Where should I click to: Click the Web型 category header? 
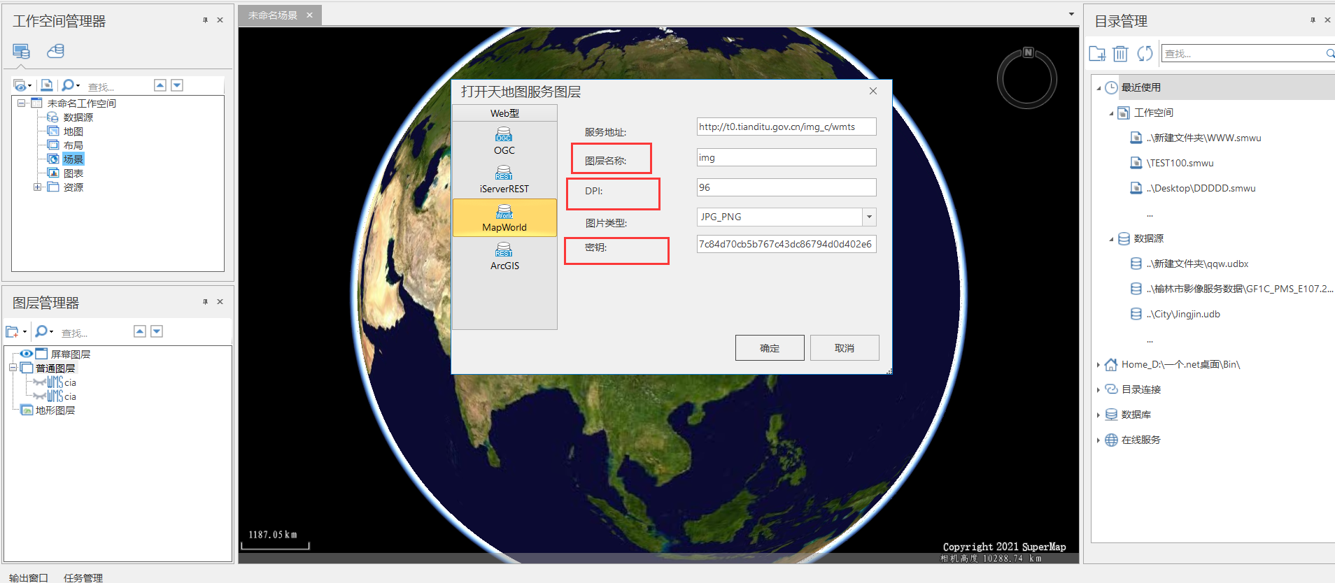(x=504, y=113)
